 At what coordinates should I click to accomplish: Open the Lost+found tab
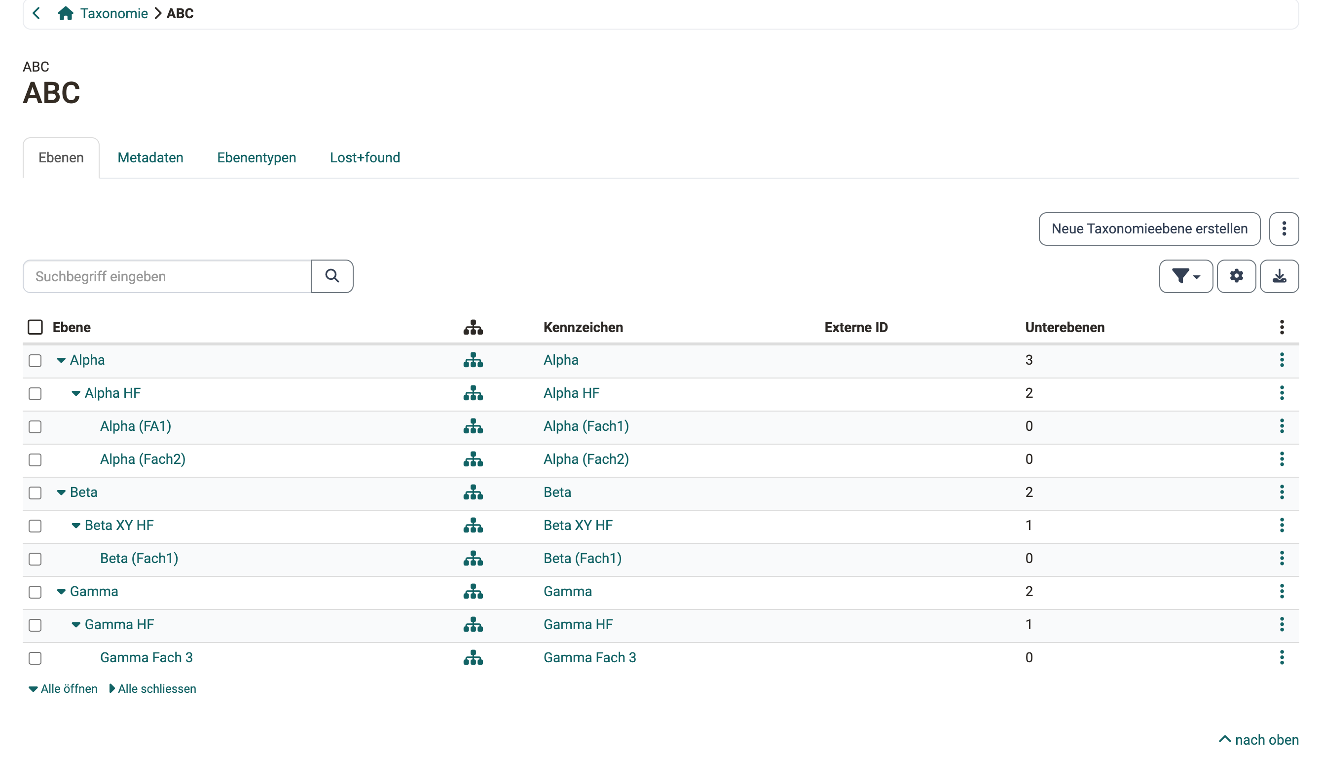(365, 158)
